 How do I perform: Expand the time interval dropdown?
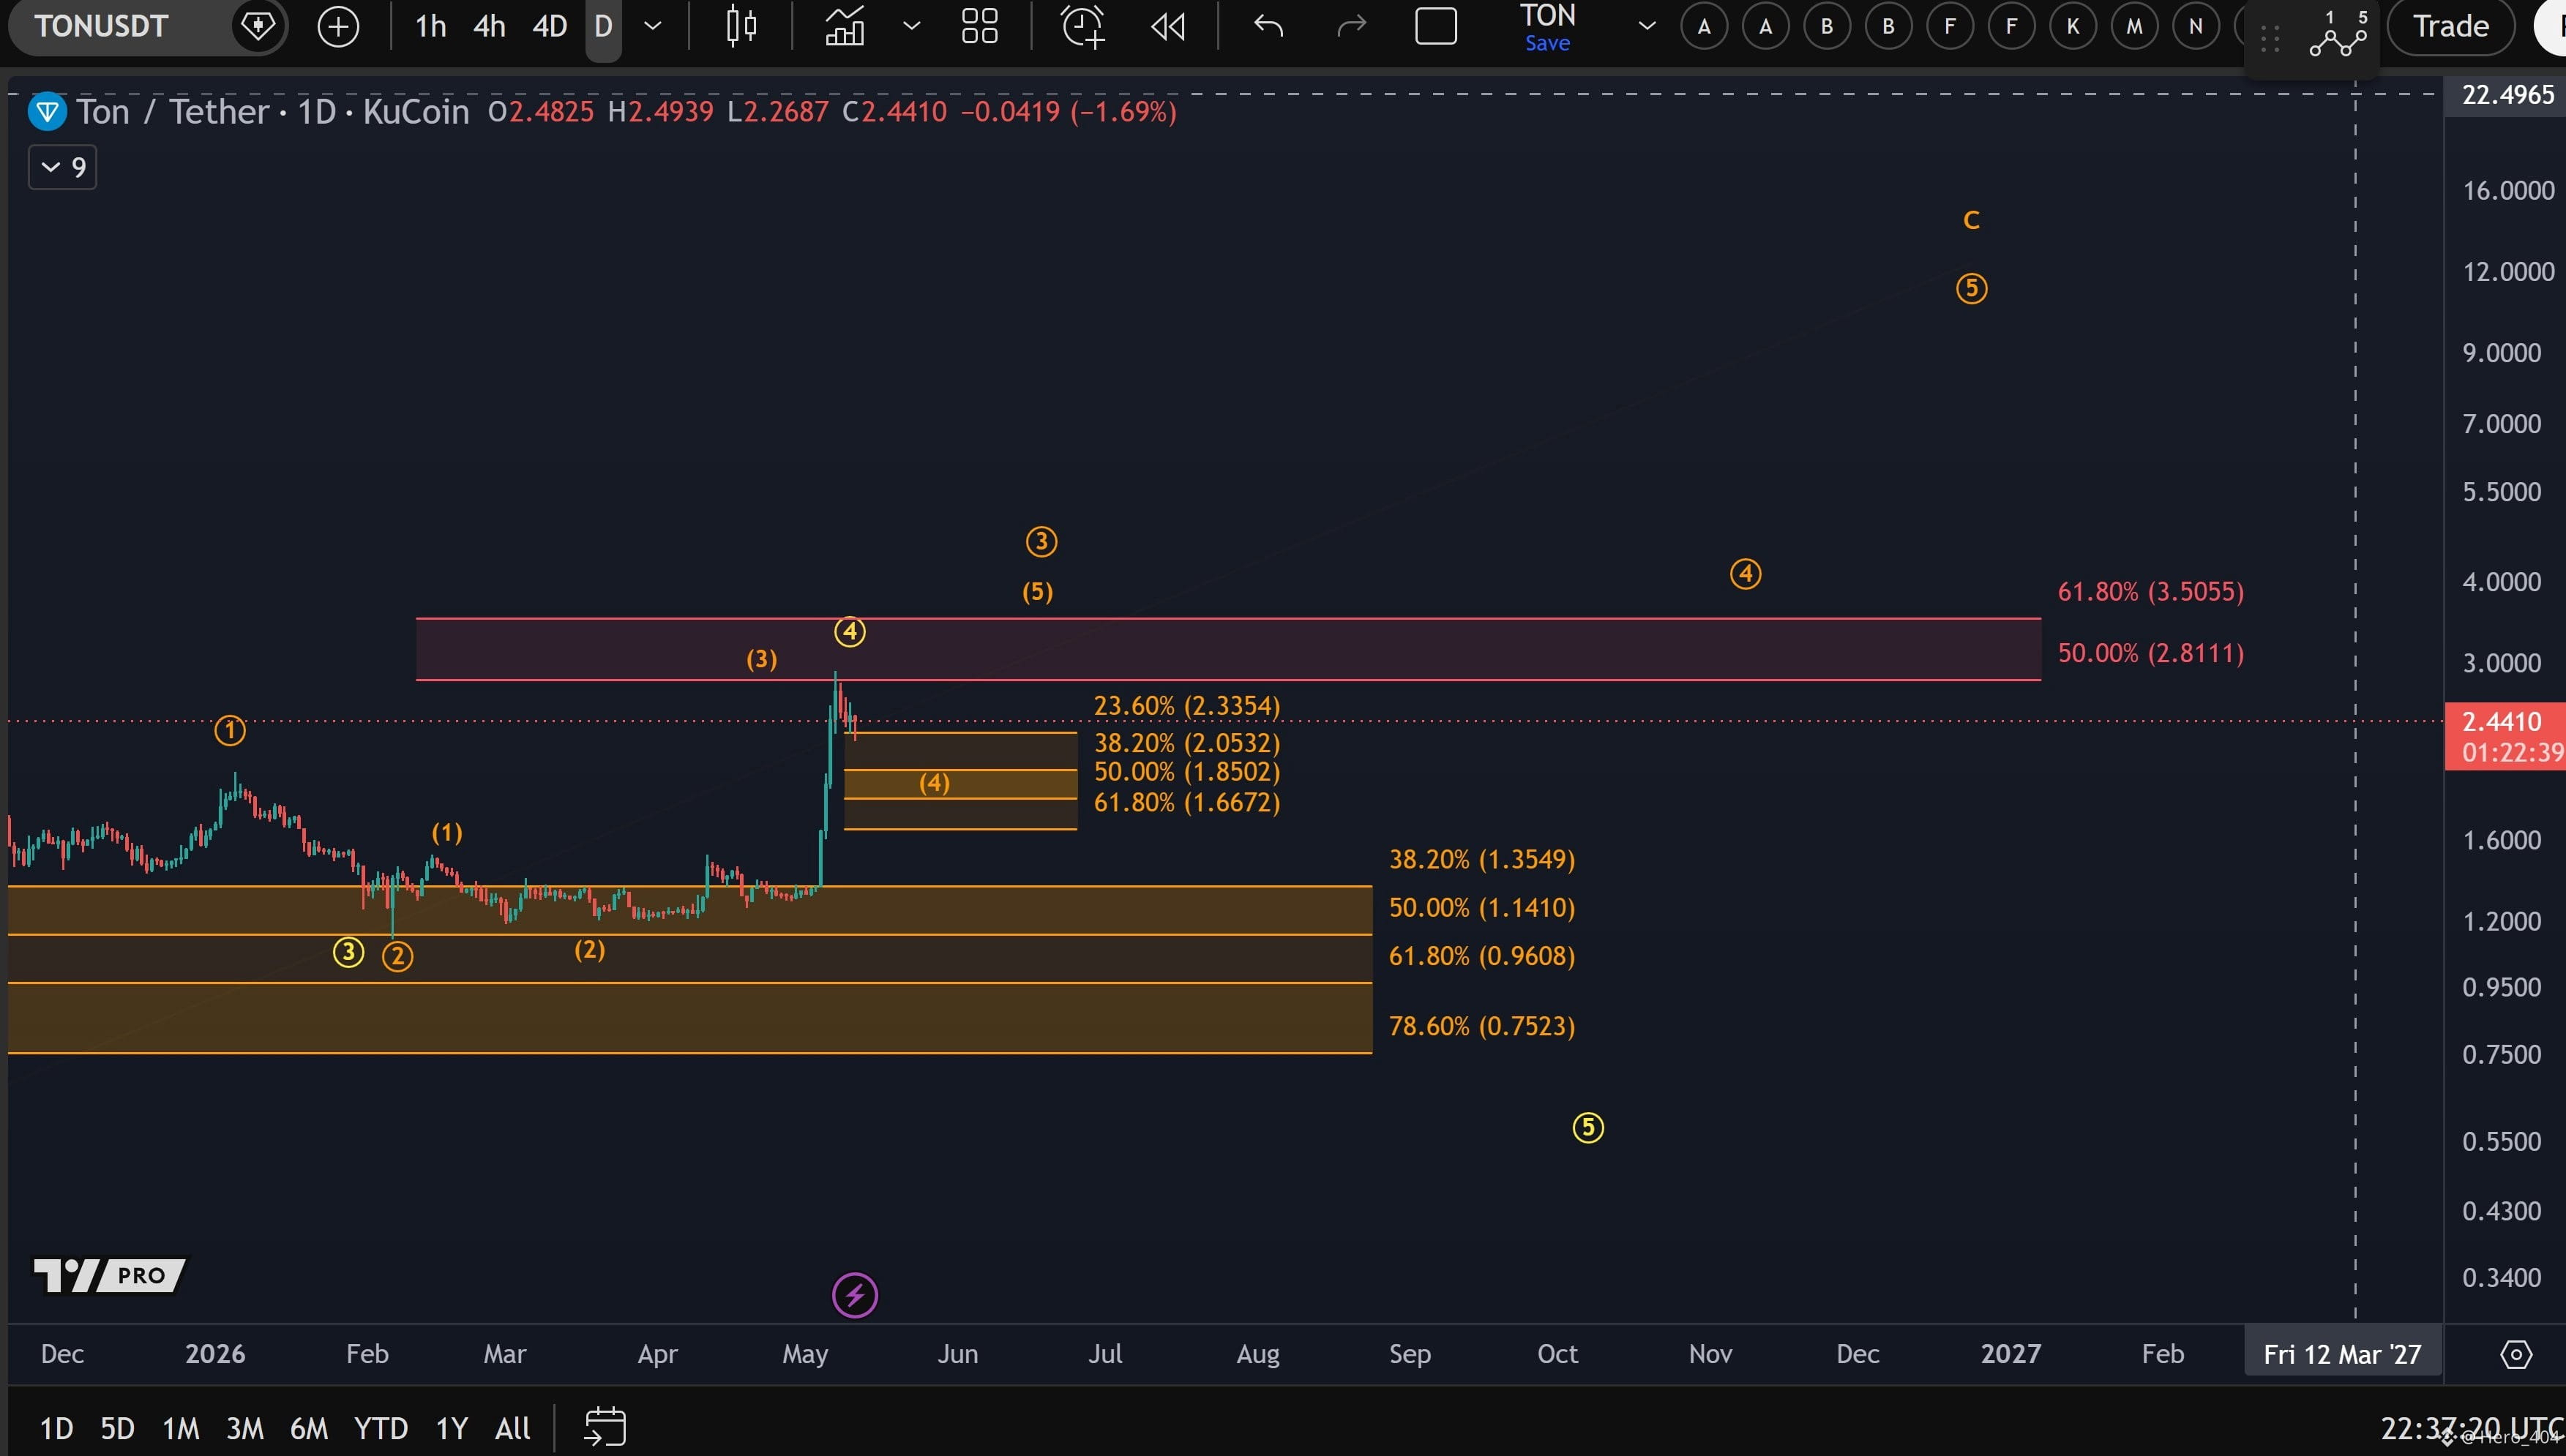[x=653, y=26]
